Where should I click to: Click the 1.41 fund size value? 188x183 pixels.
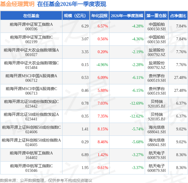click(x=85, y=129)
